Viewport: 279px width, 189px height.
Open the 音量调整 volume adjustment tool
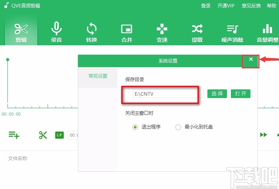pyautogui.click(x=267, y=33)
